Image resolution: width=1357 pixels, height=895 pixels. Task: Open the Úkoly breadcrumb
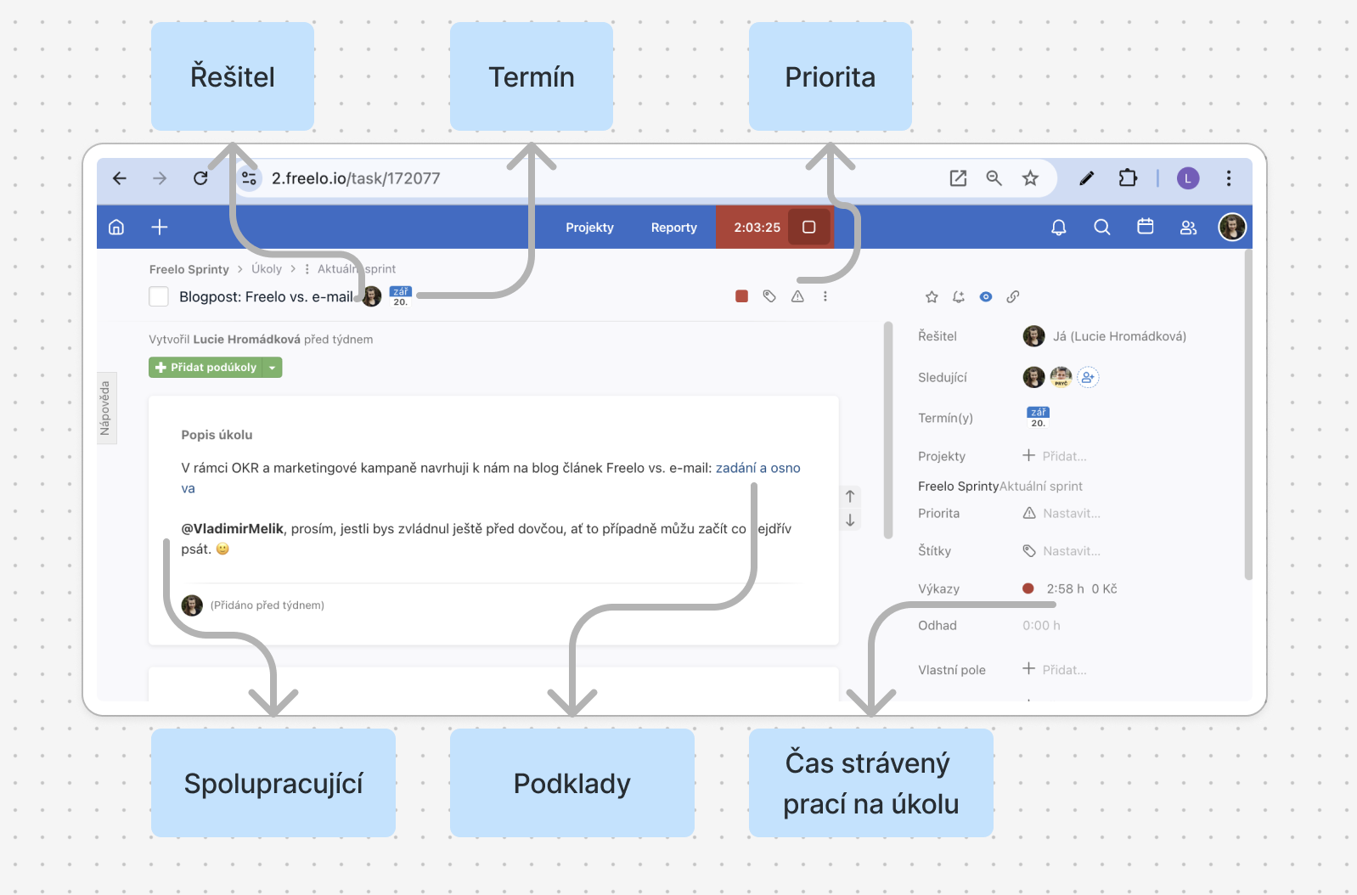[x=267, y=269]
